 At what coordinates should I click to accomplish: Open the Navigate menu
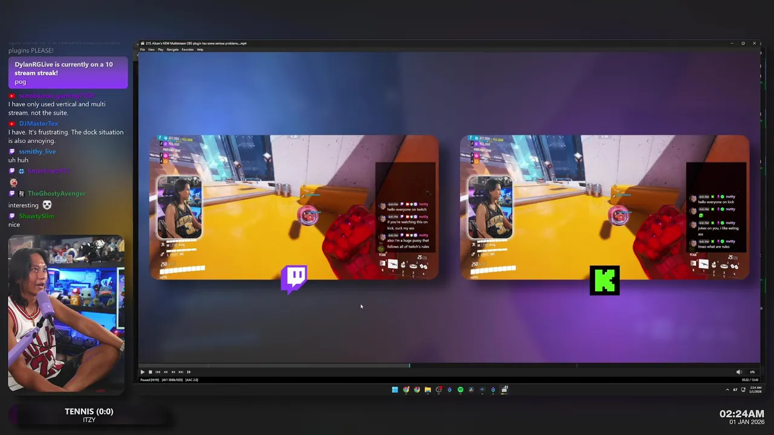(173, 50)
